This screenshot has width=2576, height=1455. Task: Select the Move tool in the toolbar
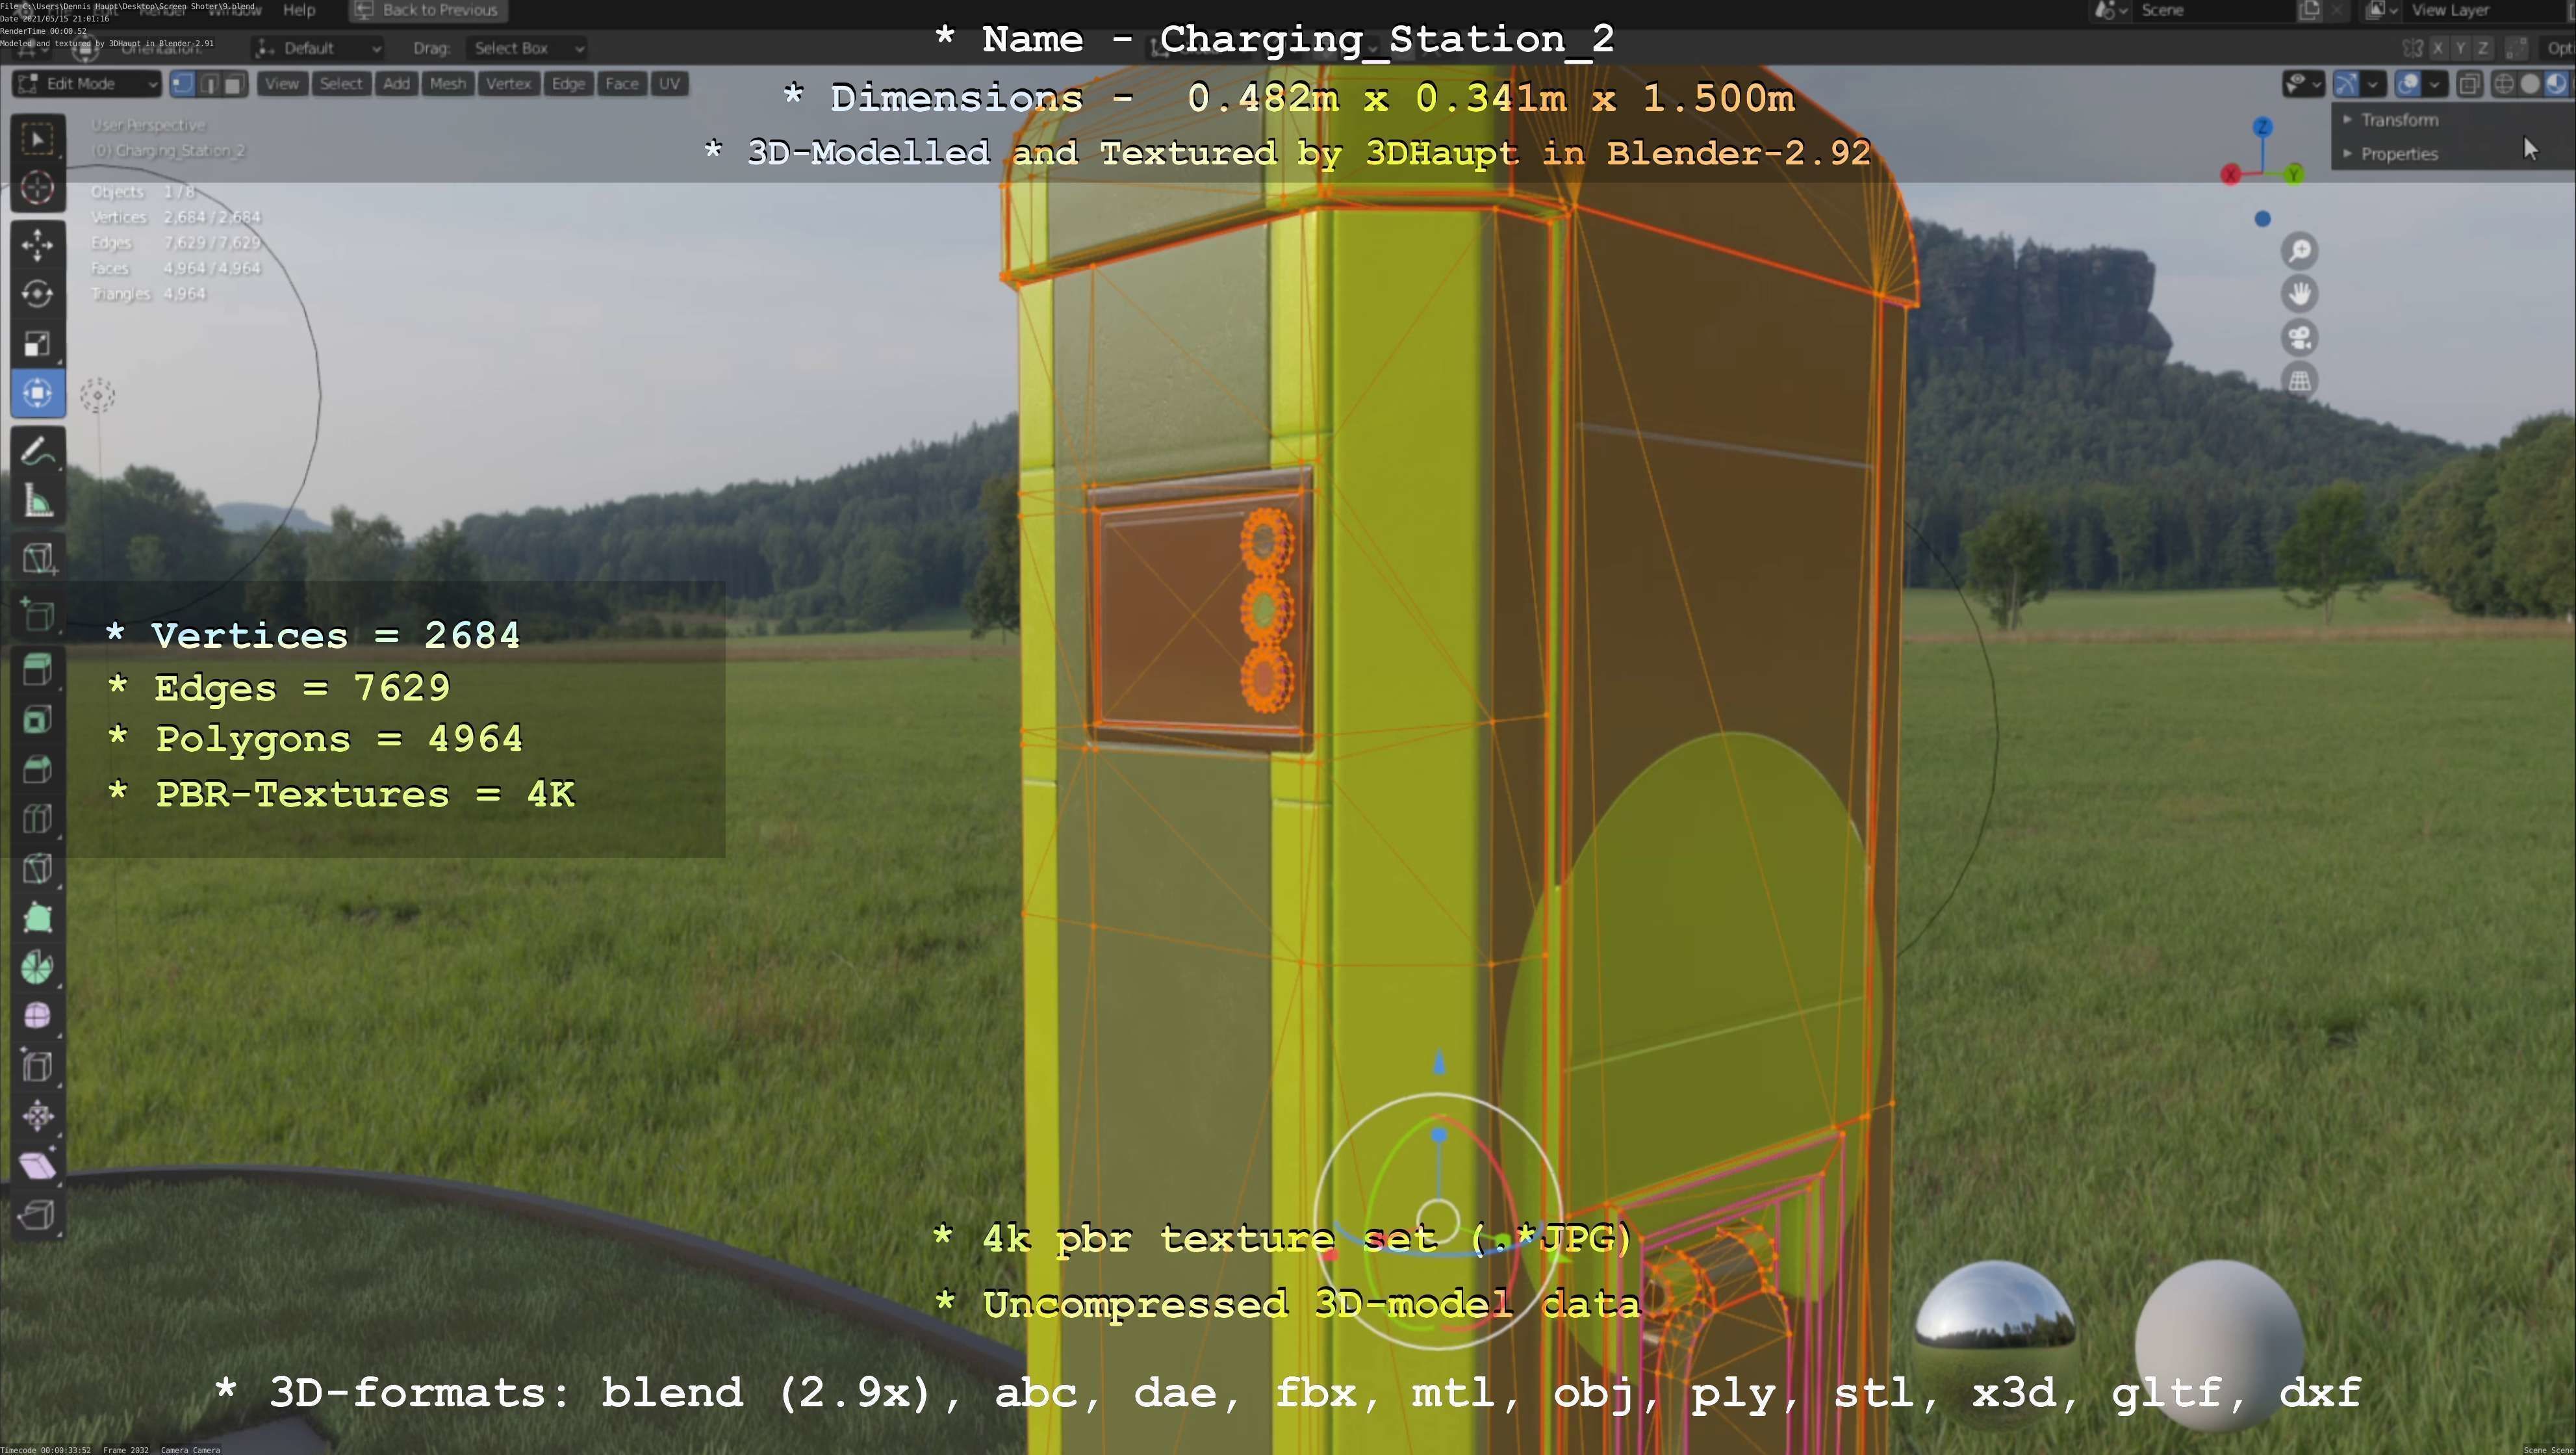(x=38, y=245)
